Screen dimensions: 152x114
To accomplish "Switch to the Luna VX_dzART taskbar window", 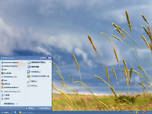I will point(27,112).
